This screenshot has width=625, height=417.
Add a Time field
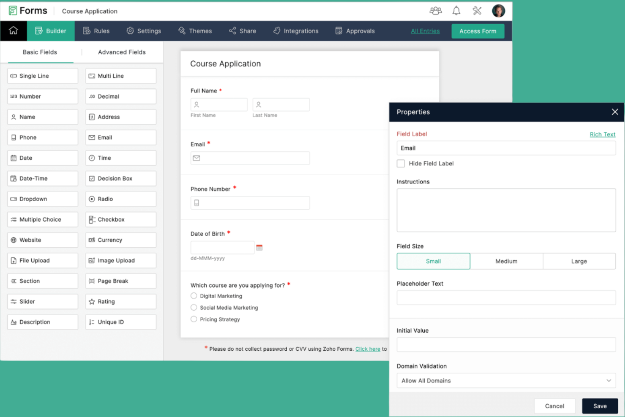121,158
